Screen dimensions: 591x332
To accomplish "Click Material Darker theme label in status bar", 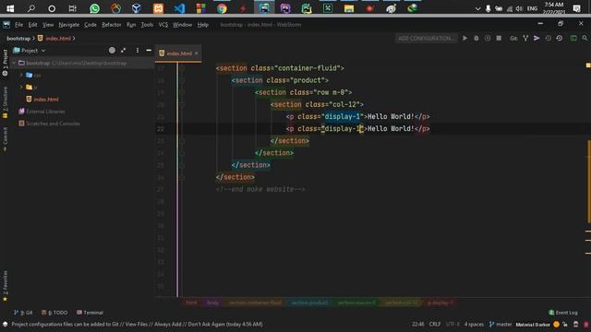I will [533, 324].
